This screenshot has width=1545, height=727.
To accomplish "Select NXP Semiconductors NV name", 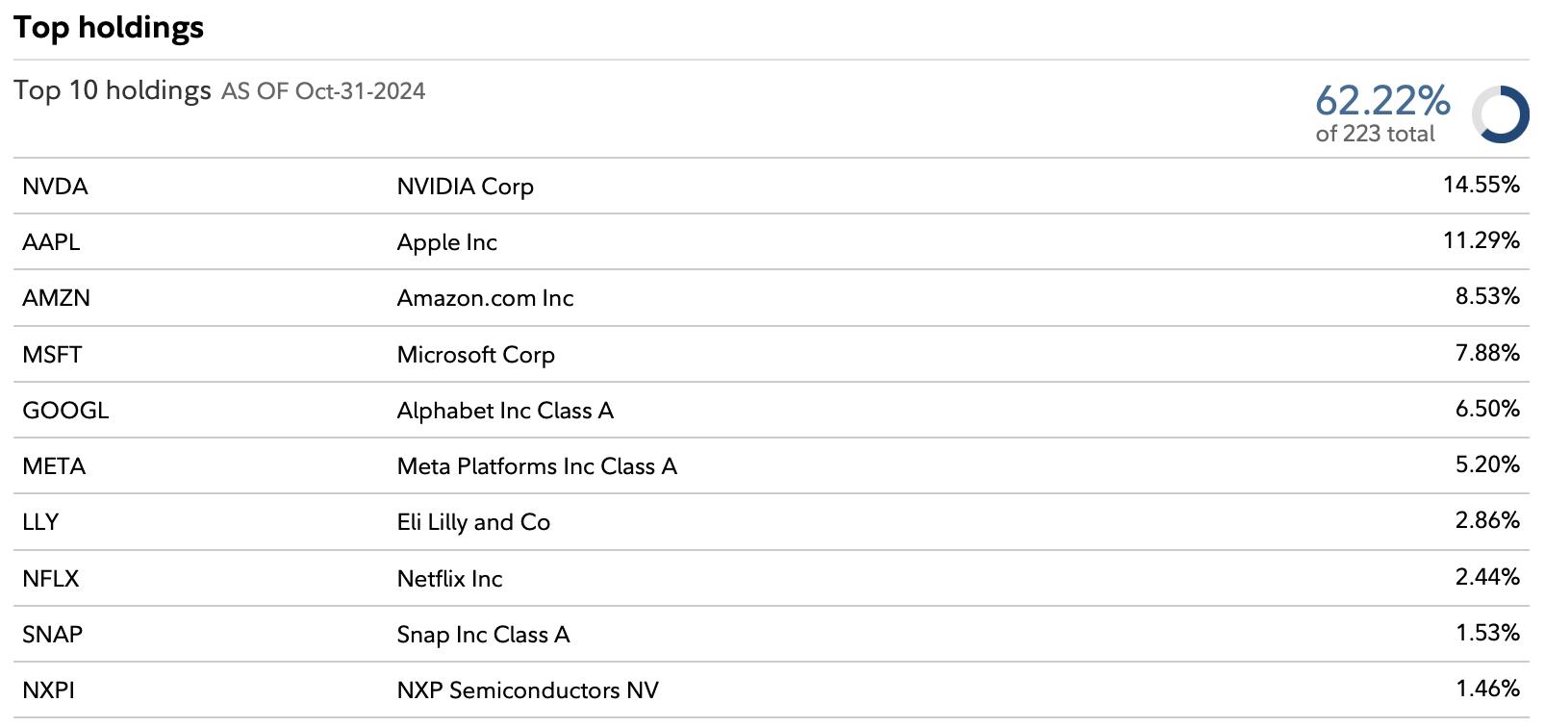I will [527, 690].
